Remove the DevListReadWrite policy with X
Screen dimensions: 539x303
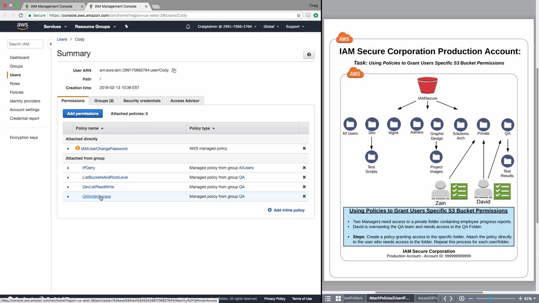304,187
